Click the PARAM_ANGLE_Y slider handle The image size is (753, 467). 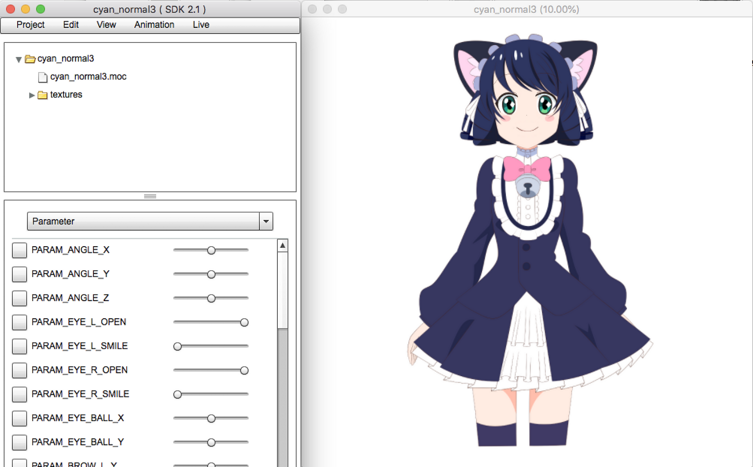(211, 274)
